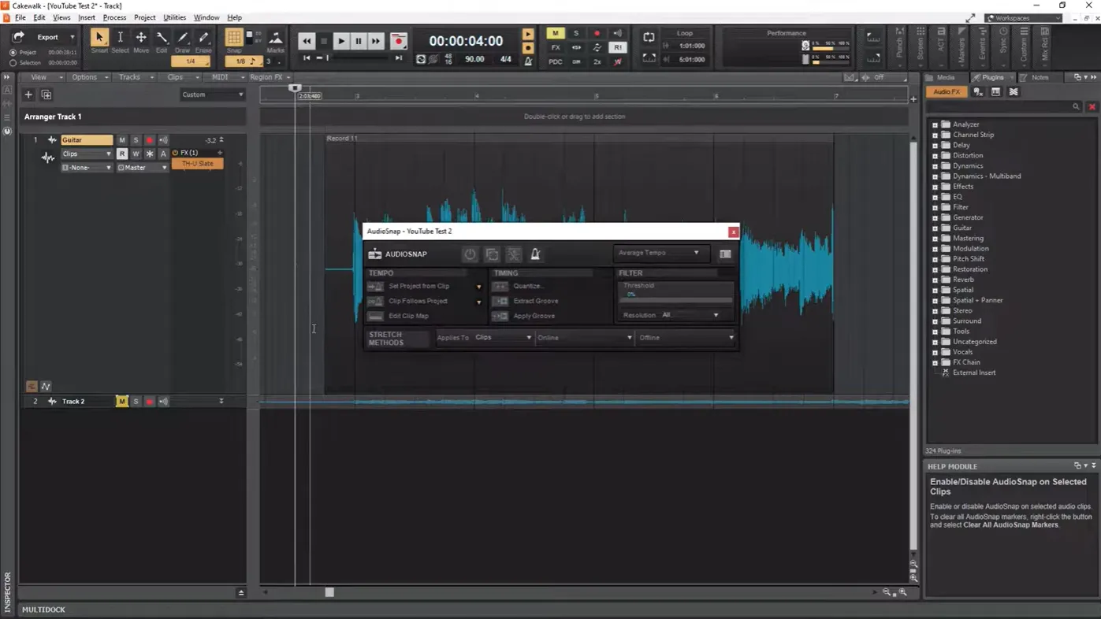Screen dimensions: 1101x619
Task: Start playback with Play button
Action: (340, 41)
